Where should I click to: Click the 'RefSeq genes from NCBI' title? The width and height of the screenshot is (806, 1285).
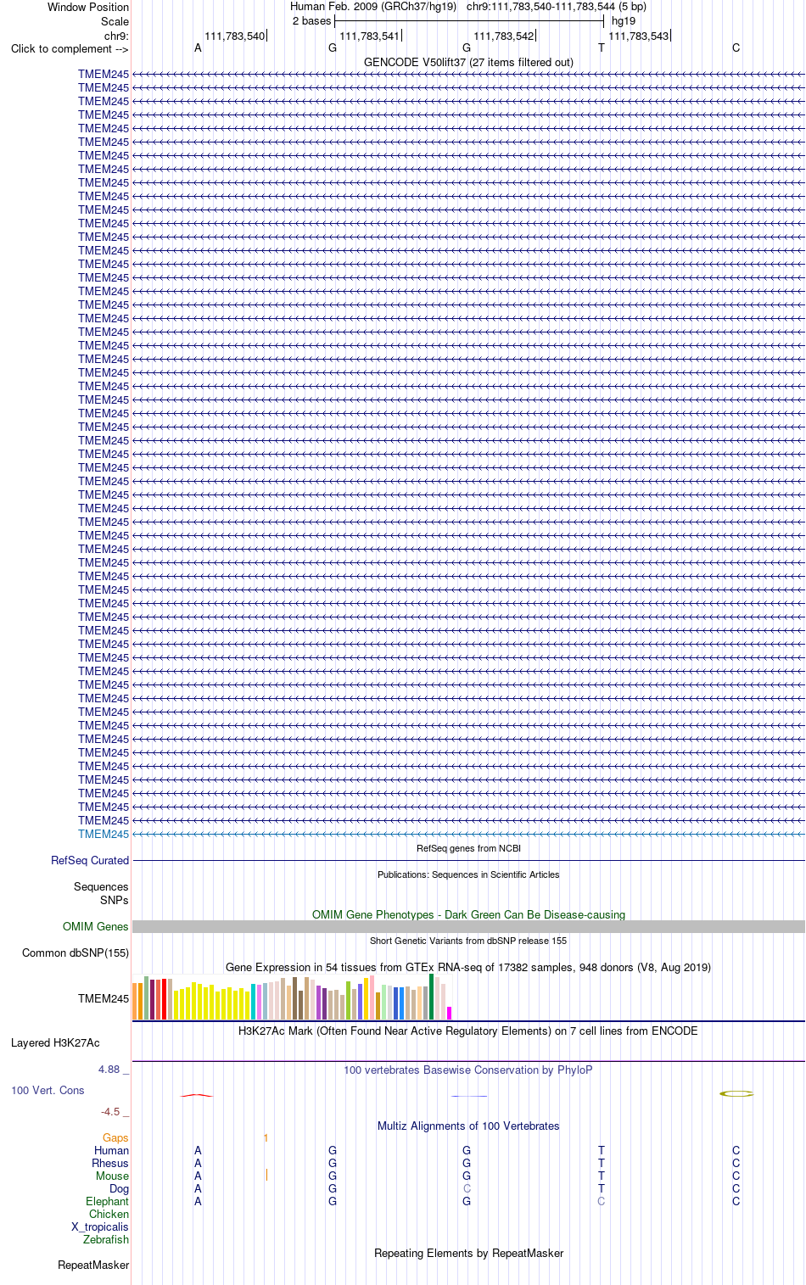(468, 848)
